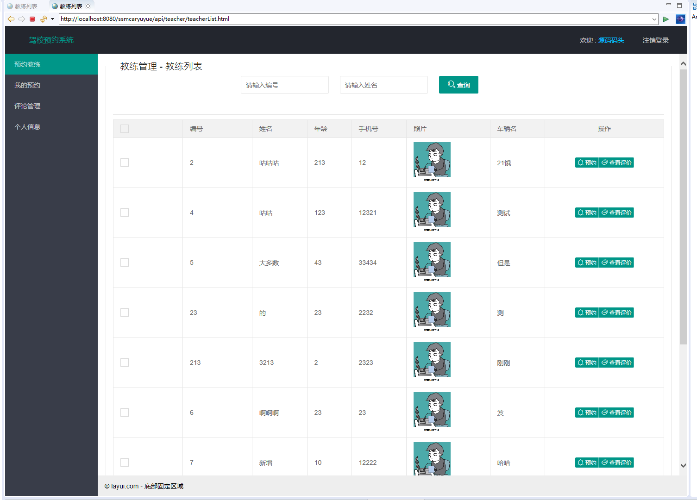Click the magnifier 查询 search button
This screenshot has height=500, width=697.
click(x=458, y=85)
